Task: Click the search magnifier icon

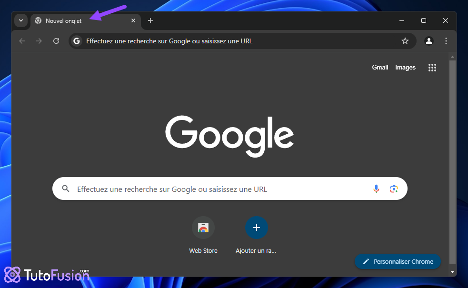Action: click(66, 189)
